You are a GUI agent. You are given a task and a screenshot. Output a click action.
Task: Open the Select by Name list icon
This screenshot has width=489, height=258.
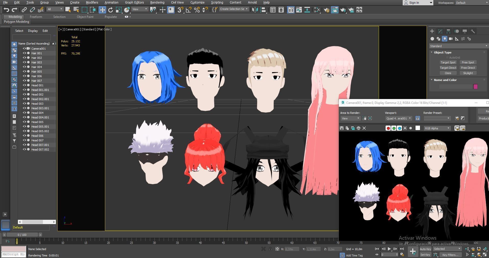point(76,10)
